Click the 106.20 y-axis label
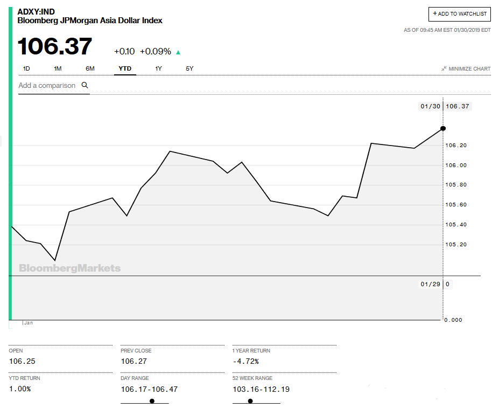 coord(456,146)
